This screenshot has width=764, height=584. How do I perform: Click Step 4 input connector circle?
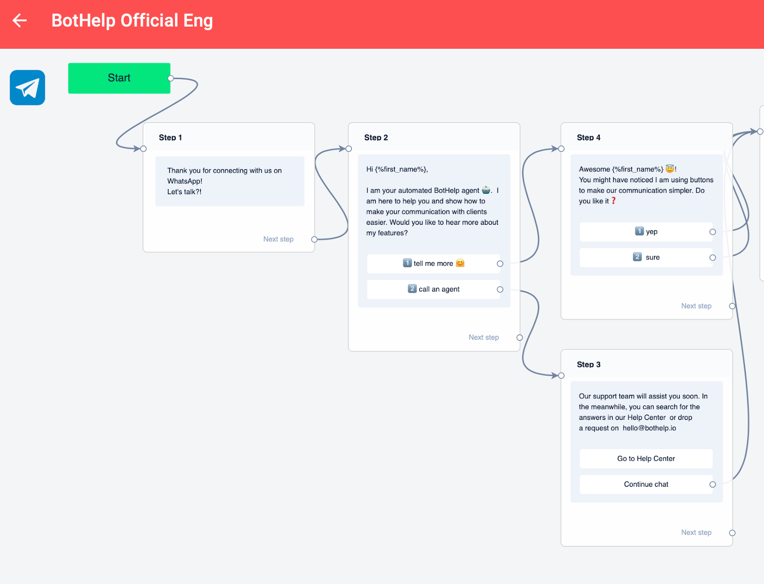pyautogui.click(x=562, y=149)
